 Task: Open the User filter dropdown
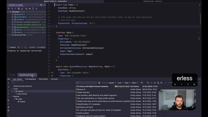(120, 83)
